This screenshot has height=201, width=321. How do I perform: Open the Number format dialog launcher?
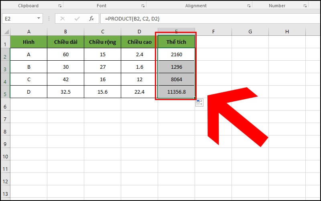tap(306, 6)
